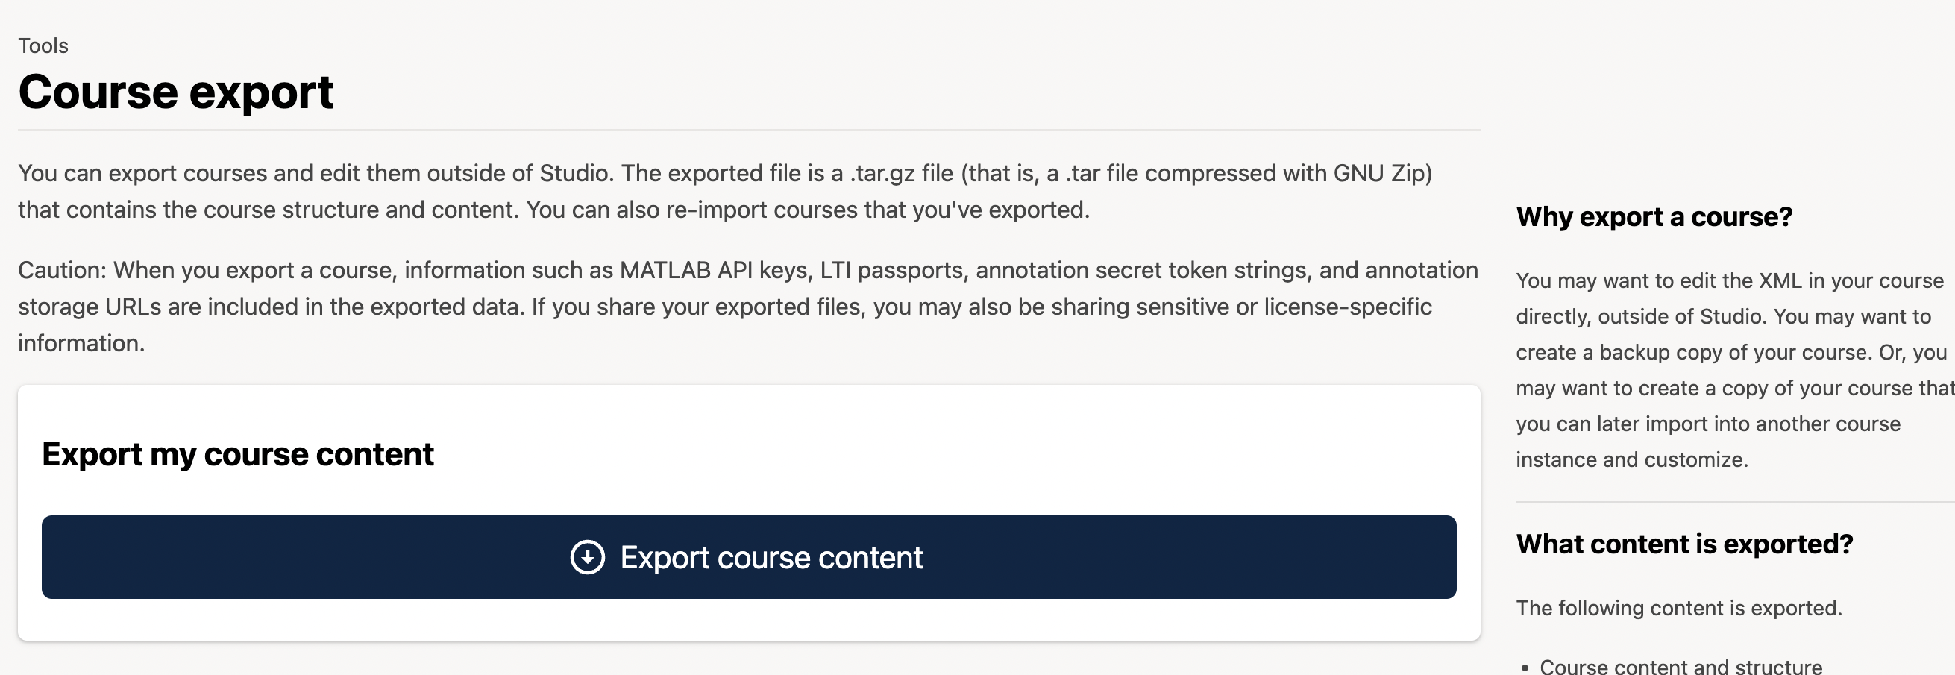Click the sidebar paragraph about editing XML
Viewport: 1955px width, 675px height.
point(1730,370)
